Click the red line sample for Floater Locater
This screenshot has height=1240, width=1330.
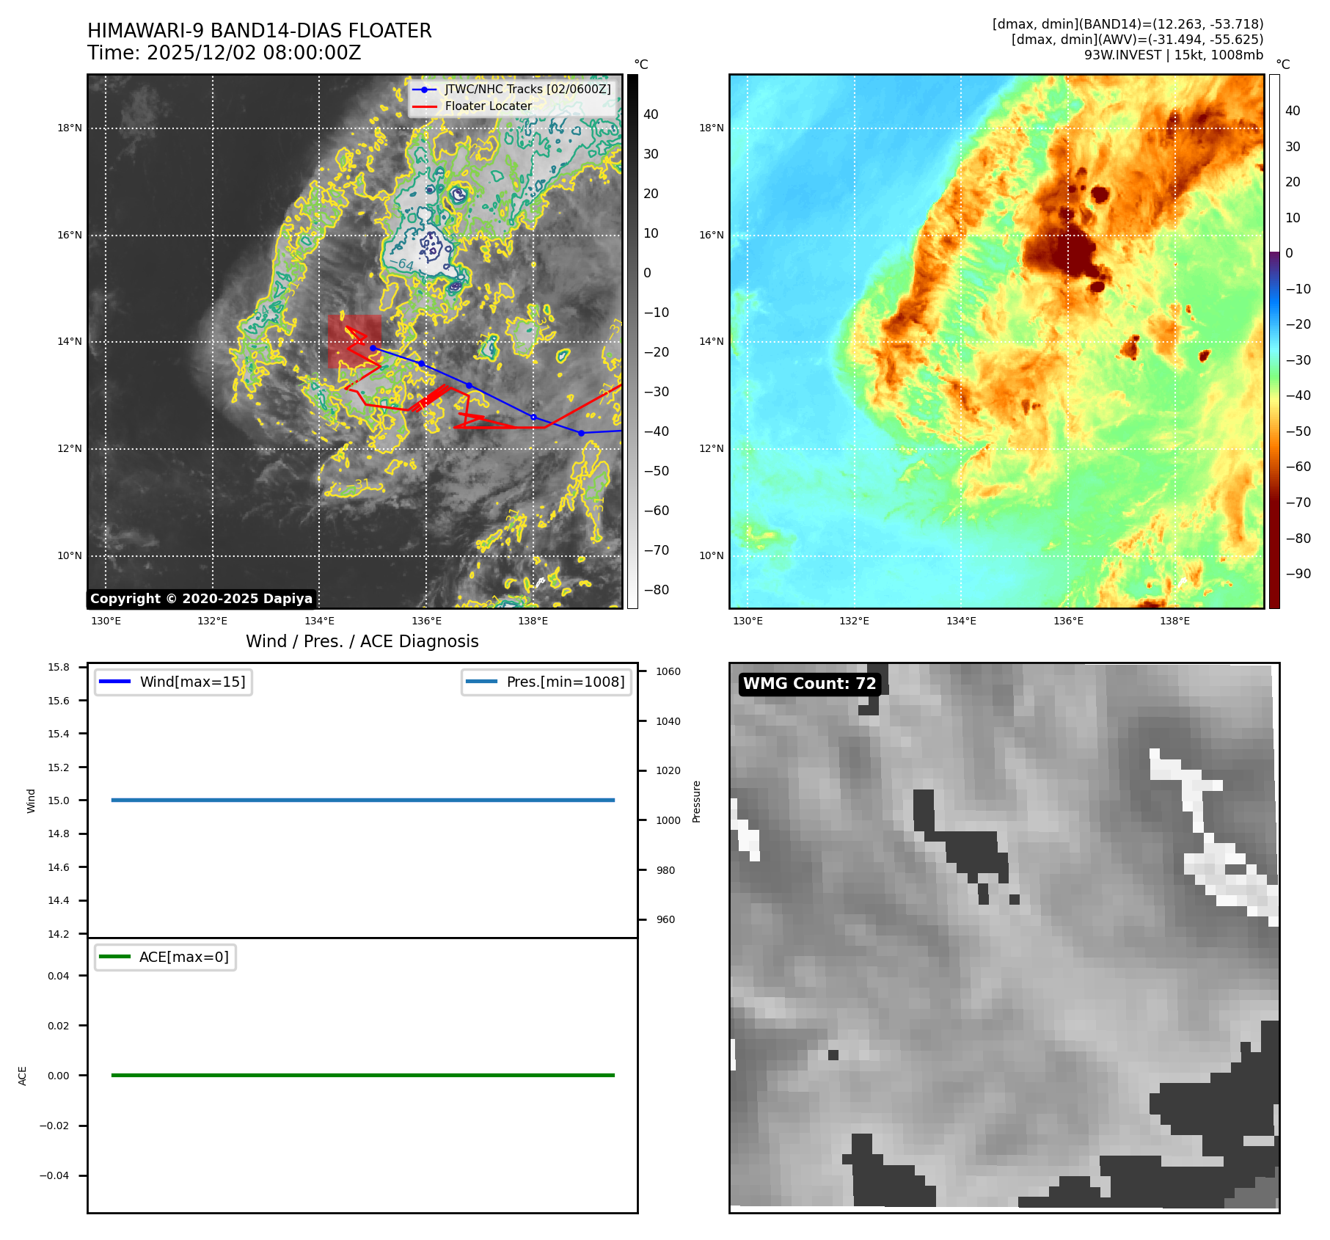(x=424, y=106)
